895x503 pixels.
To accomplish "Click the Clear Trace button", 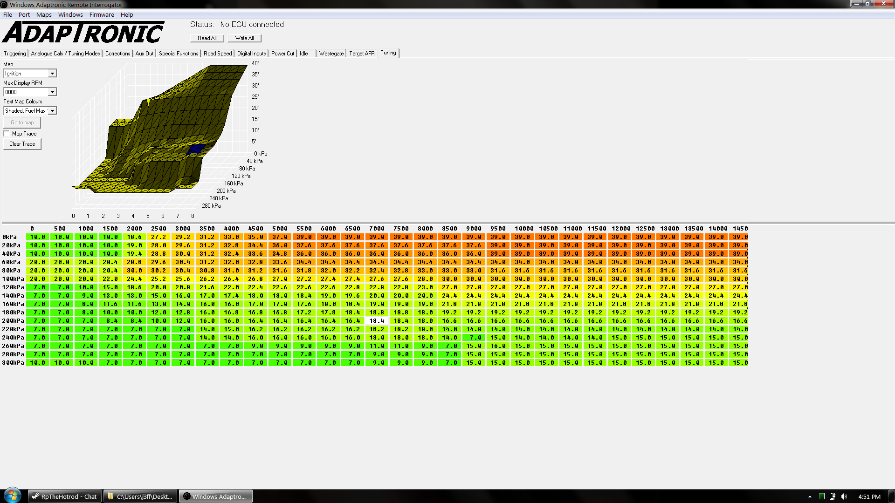I will pyautogui.click(x=22, y=144).
